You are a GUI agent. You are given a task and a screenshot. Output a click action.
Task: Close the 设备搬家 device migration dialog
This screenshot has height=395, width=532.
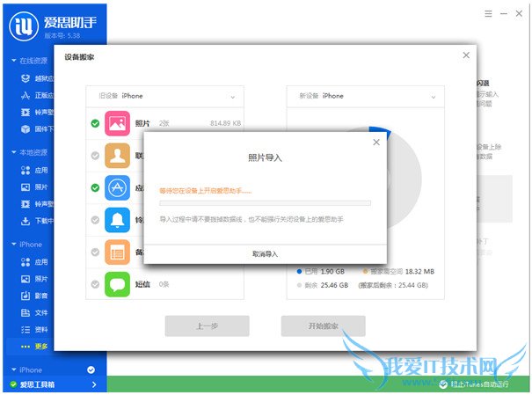tap(466, 55)
